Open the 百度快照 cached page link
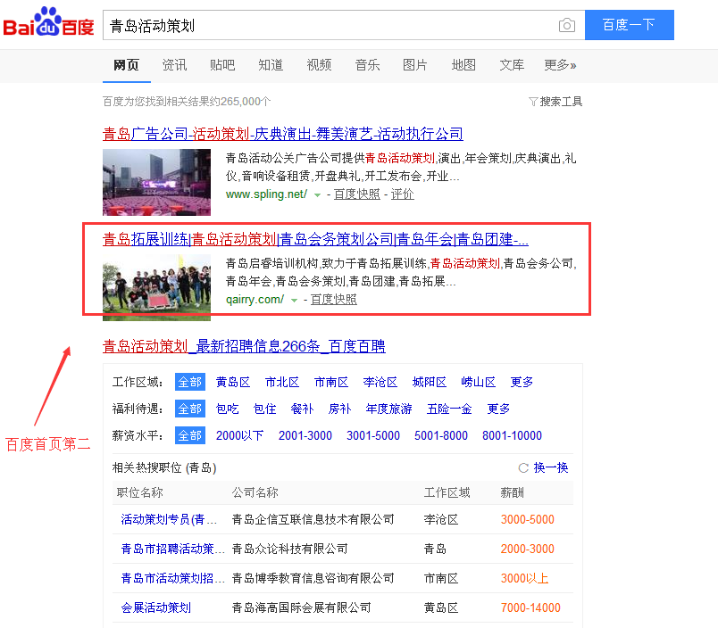Viewport: 718px width, 628px height. [x=357, y=194]
